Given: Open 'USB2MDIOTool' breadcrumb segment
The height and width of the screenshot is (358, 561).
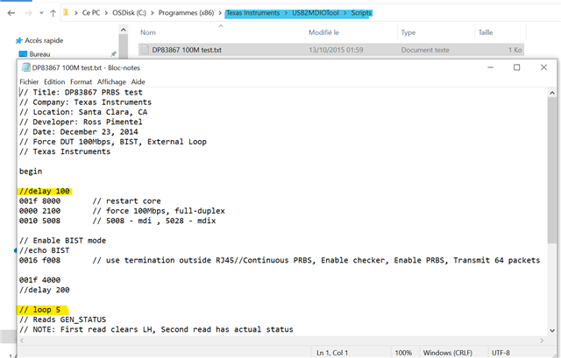Looking at the screenshot, I should click(x=316, y=13).
